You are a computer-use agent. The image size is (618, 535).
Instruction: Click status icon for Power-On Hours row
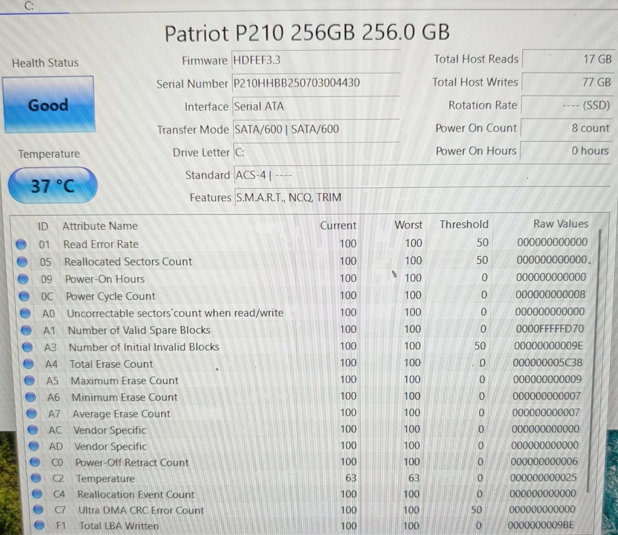coord(23,279)
